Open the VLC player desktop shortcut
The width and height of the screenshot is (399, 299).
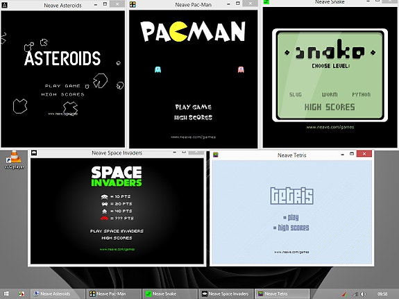click(15, 160)
